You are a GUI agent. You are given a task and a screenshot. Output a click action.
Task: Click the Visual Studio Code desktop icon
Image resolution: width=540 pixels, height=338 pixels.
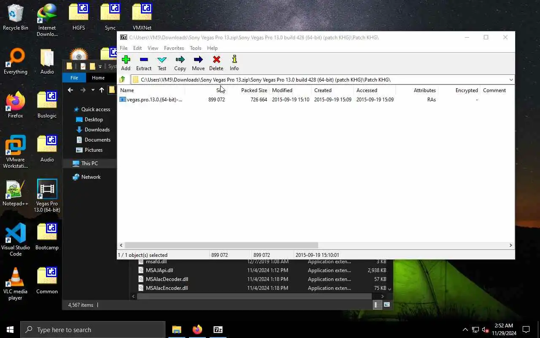(x=16, y=240)
